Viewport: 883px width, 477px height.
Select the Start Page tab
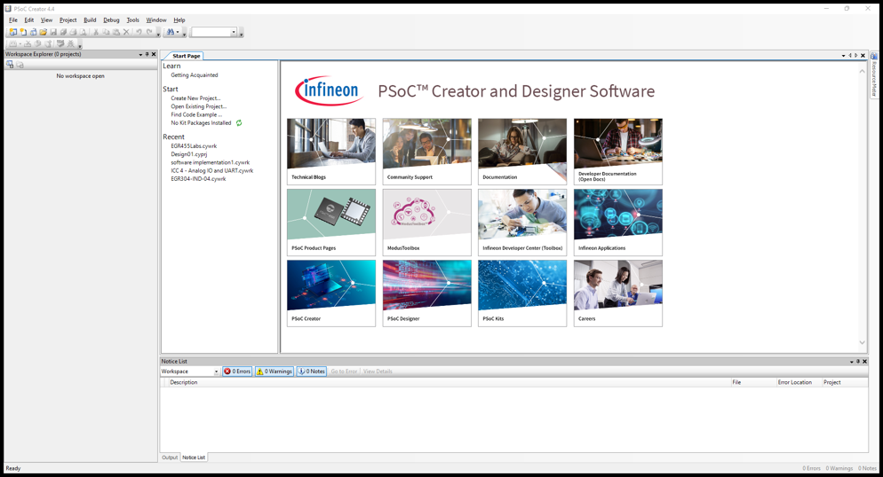[x=186, y=56]
